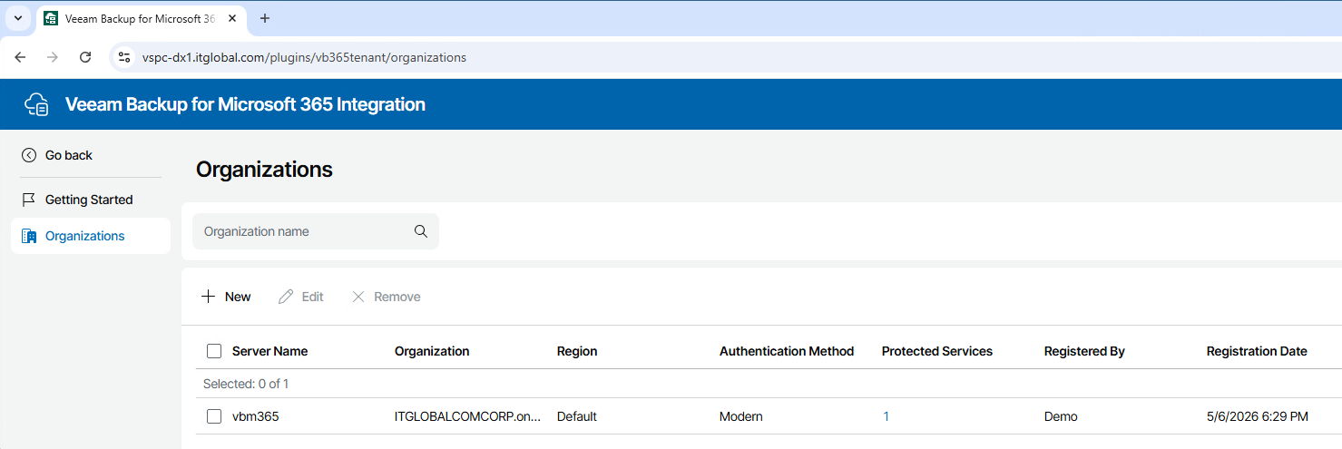Image resolution: width=1342 pixels, height=449 pixels.
Task: Sort by the Authentication Method column header
Action: 787,351
